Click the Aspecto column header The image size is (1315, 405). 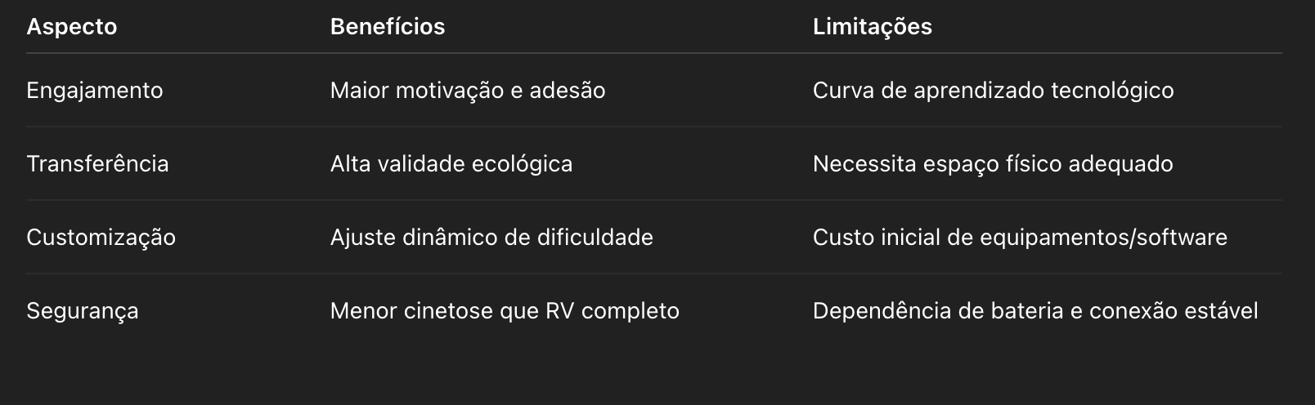pyautogui.click(x=72, y=27)
